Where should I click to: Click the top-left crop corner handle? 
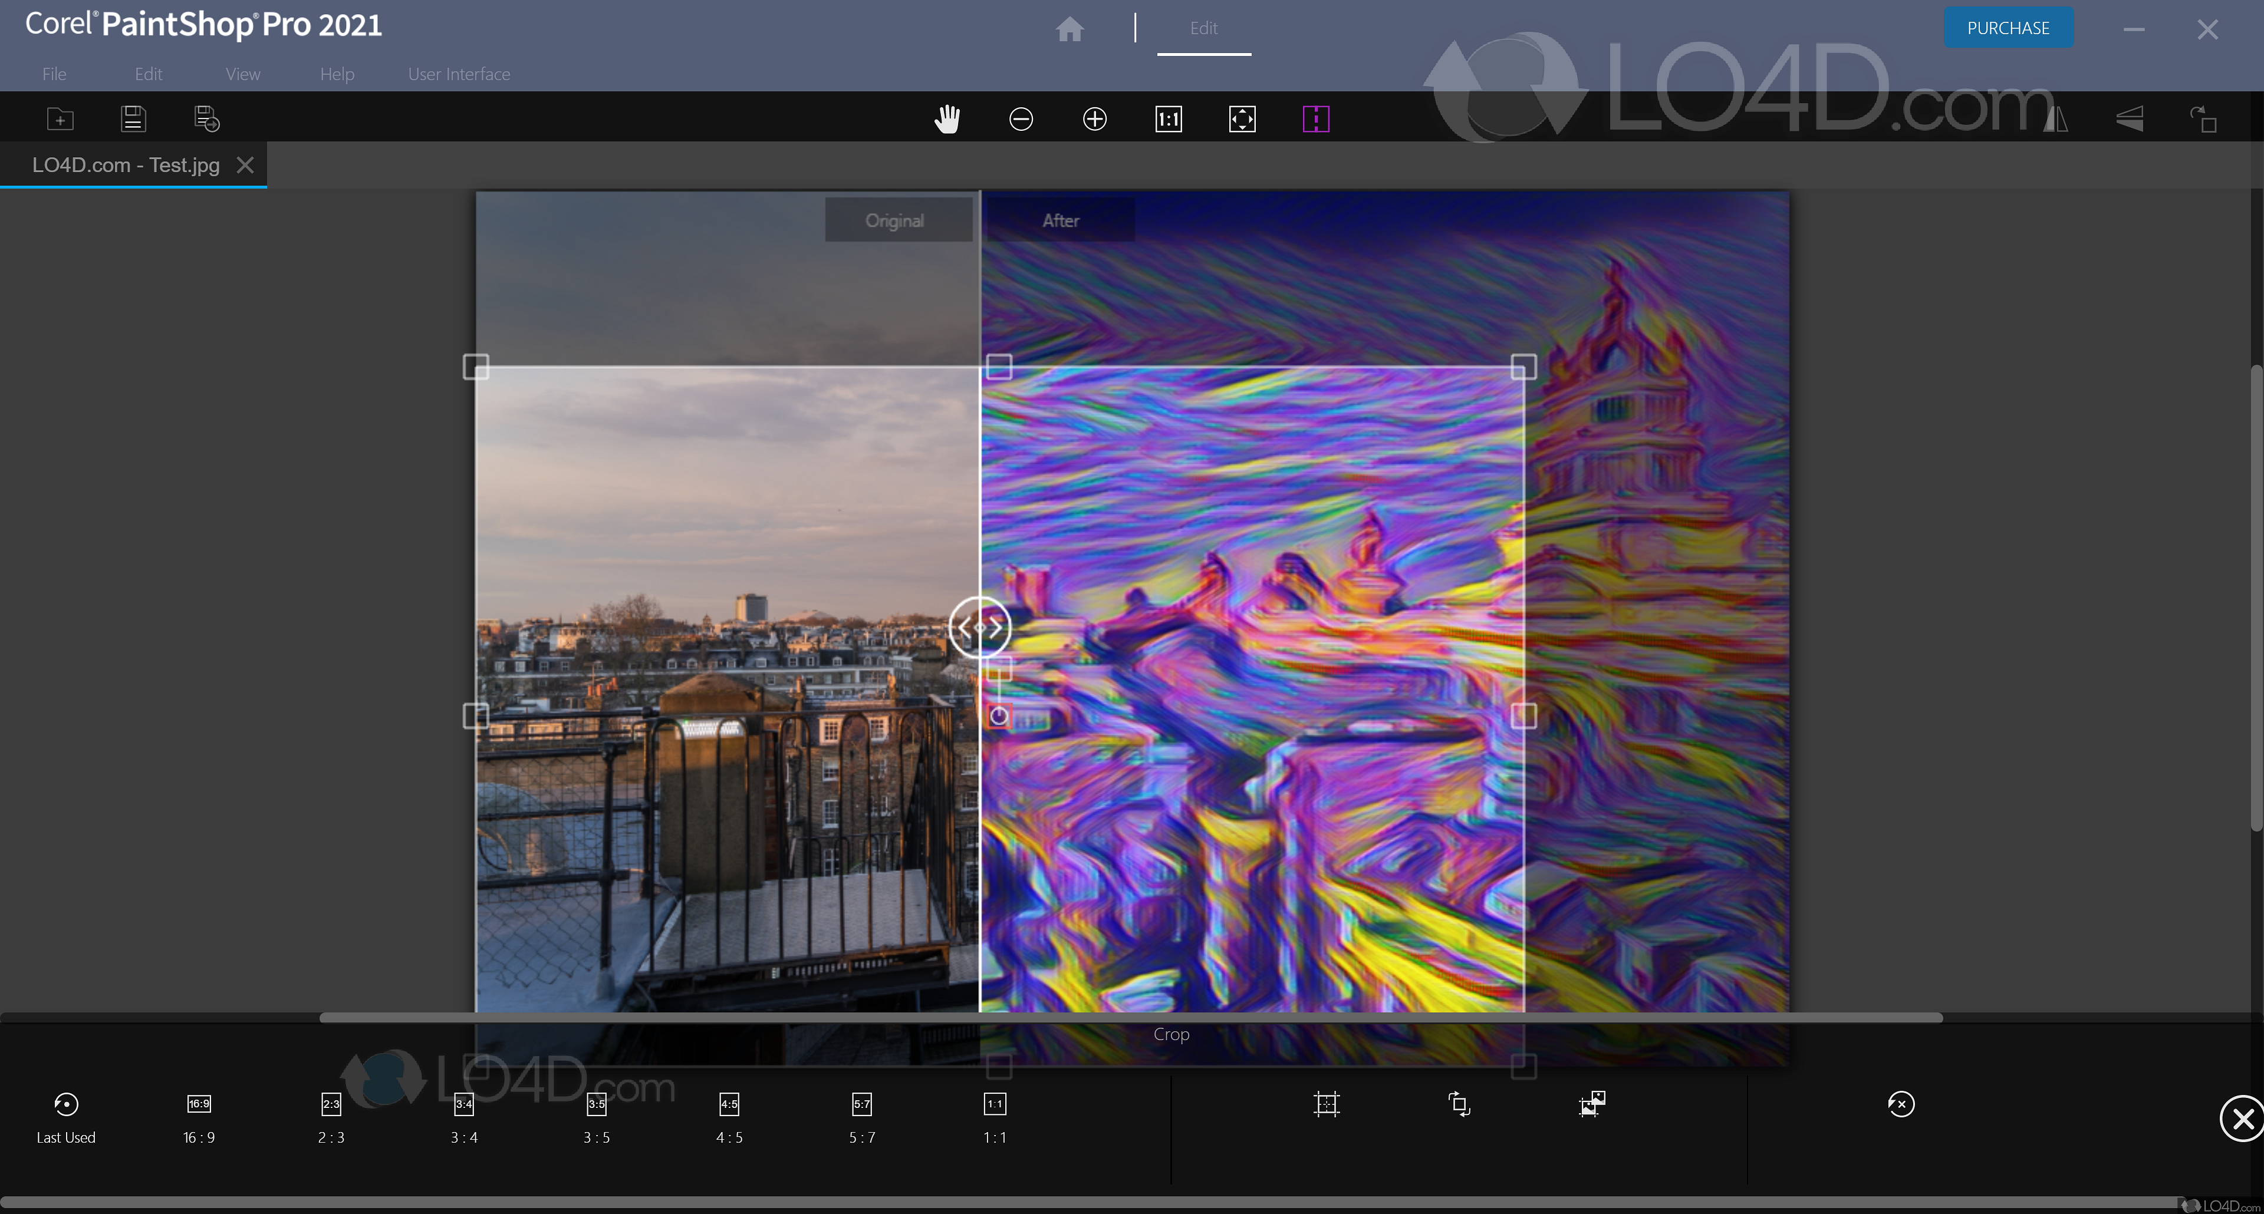(475, 367)
